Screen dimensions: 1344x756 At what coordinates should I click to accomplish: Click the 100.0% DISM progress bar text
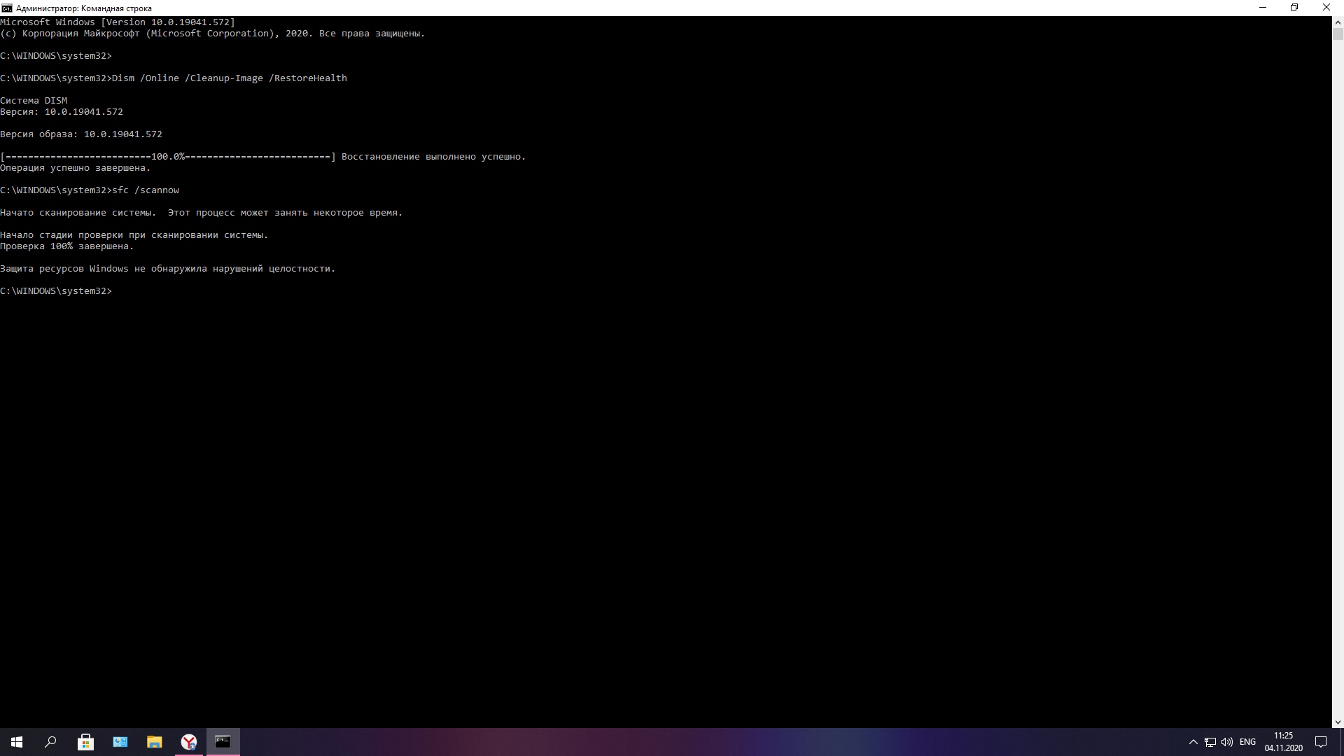168,157
